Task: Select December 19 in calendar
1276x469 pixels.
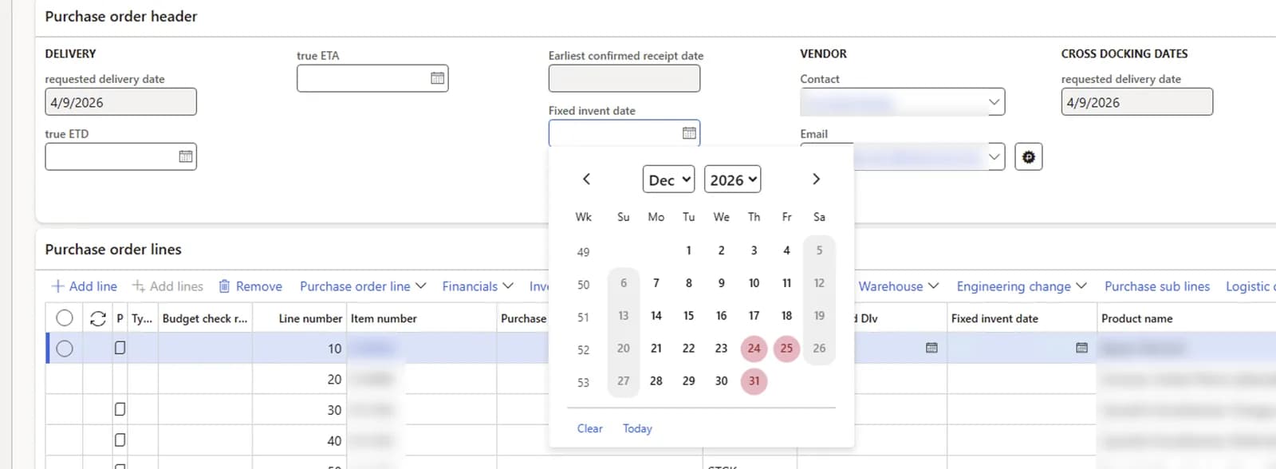Action: pos(819,316)
